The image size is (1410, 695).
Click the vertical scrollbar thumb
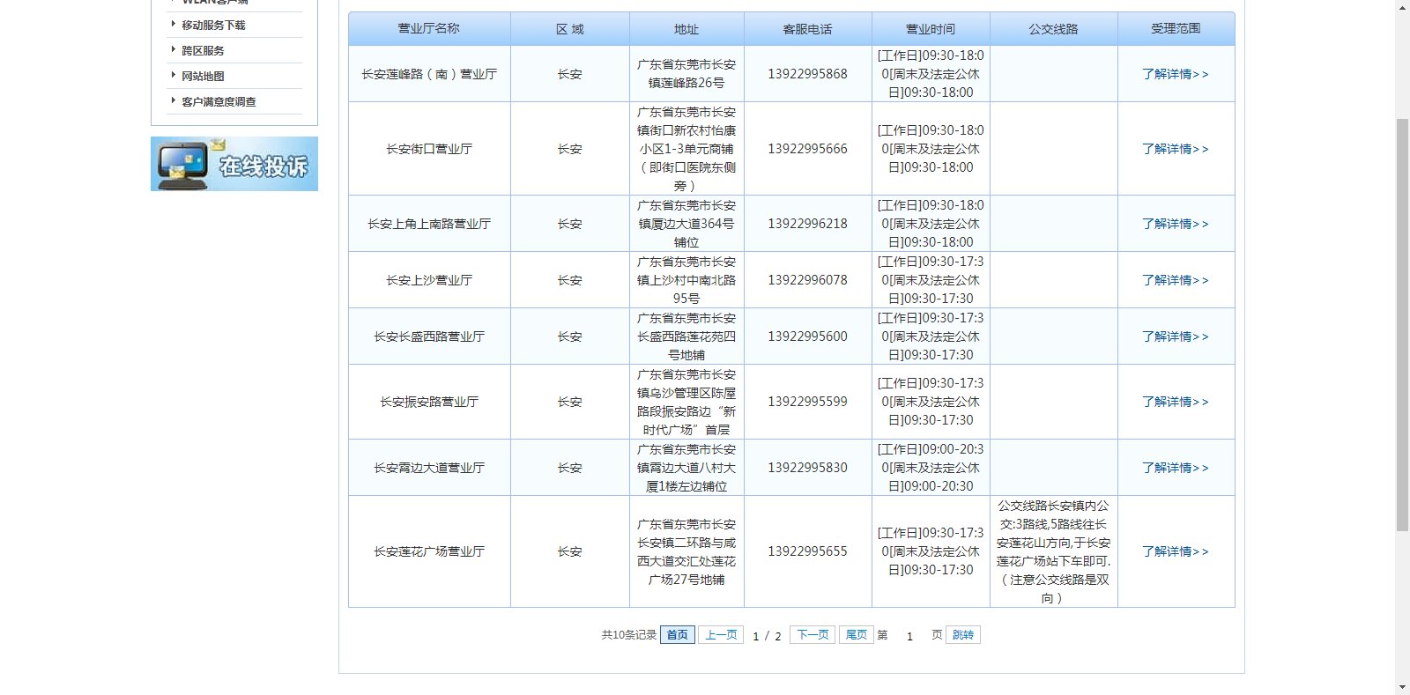click(x=1402, y=324)
